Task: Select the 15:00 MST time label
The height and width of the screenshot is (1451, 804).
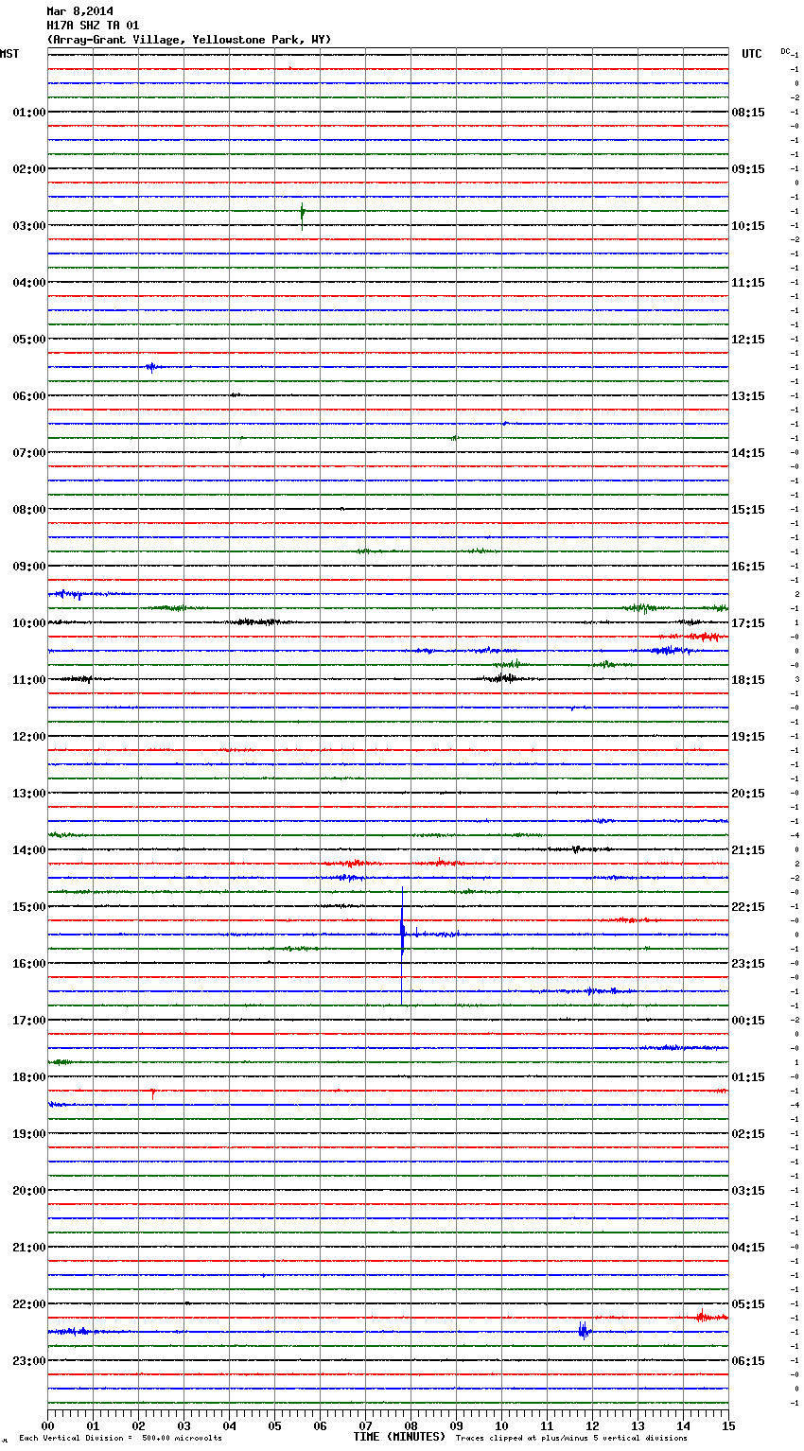Action: coord(29,907)
